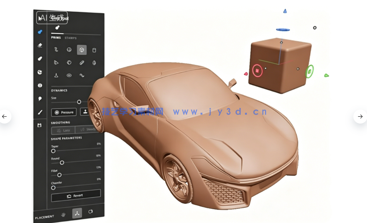Select the Eraser tool in left toolbar
Screen dimensions: 367x223
(40, 45)
